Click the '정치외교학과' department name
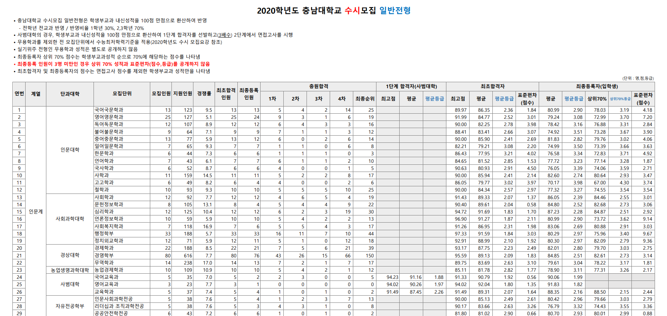The height and width of the screenshot is (316, 667). click(109, 241)
